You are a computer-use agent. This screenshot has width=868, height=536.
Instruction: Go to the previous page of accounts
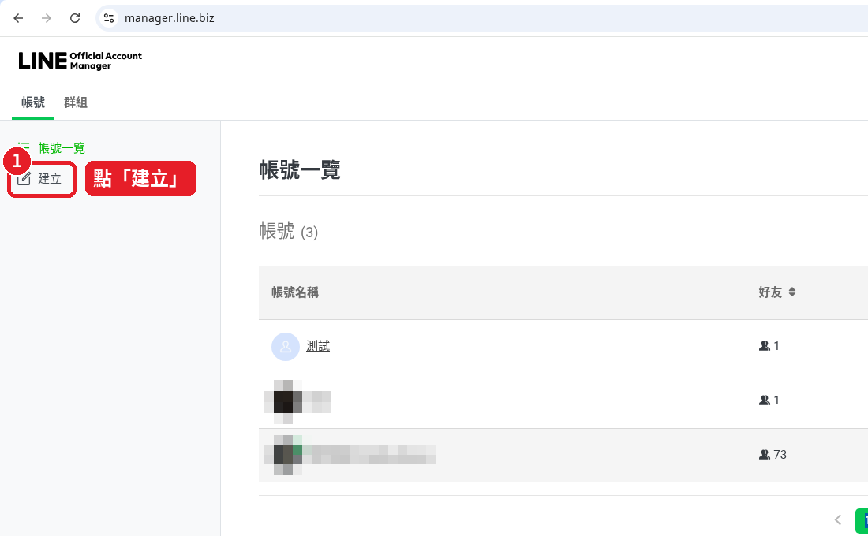tap(838, 520)
